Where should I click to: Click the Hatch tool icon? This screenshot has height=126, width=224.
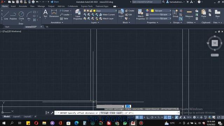(x=34, y=20)
